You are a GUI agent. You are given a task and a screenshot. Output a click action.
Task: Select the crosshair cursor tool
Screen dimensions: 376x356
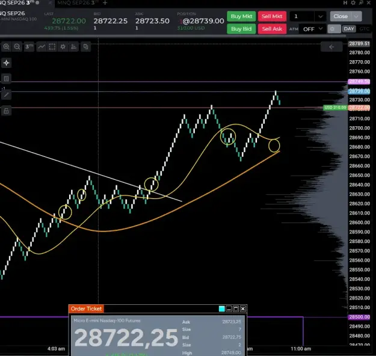pyautogui.click(x=6, y=63)
